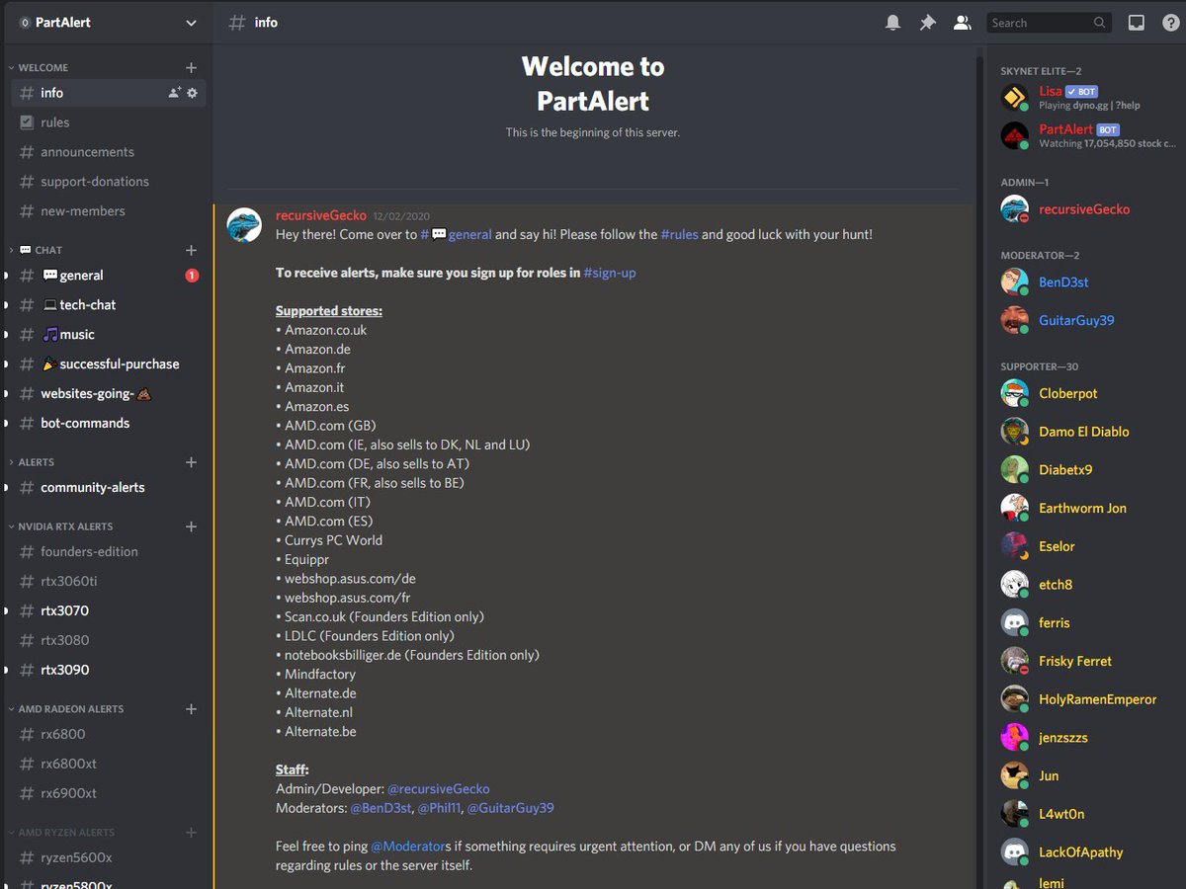Open PartAlert server dropdown menu
The height and width of the screenshot is (889, 1186).
pyautogui.click(x=191, y=22)
